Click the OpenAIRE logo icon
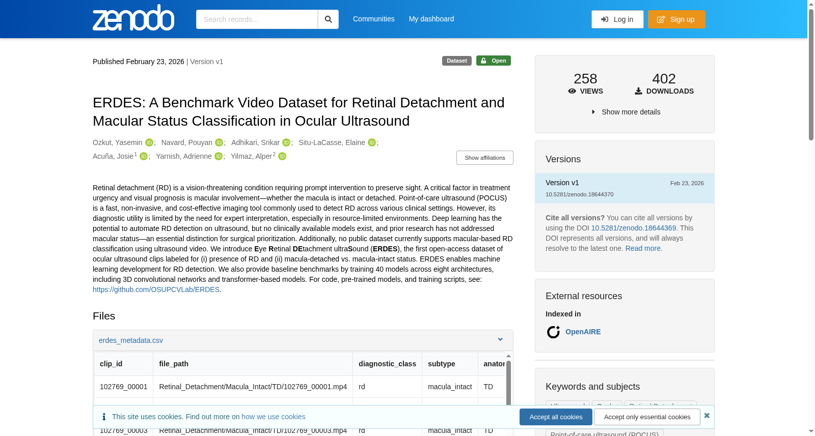The image size is (815, 436). (553, 332)
